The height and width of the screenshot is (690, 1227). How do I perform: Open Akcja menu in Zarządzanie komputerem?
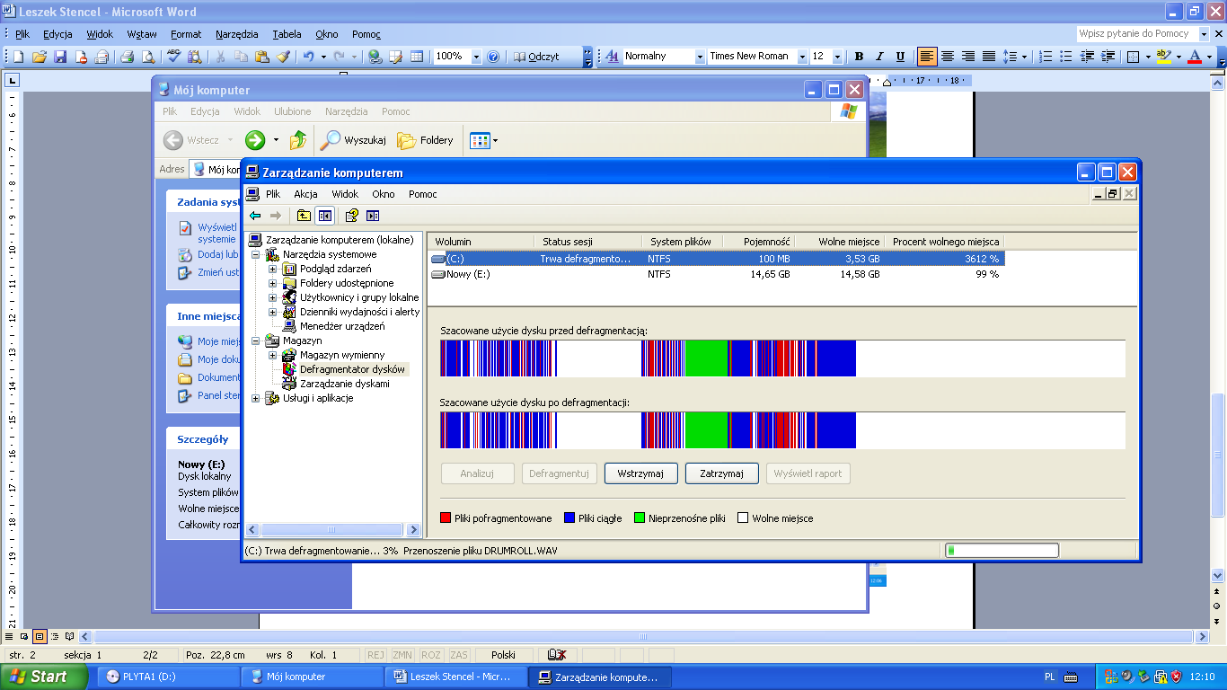[x=305, y=194]
